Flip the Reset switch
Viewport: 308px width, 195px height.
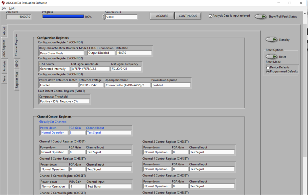coord(271,56)
